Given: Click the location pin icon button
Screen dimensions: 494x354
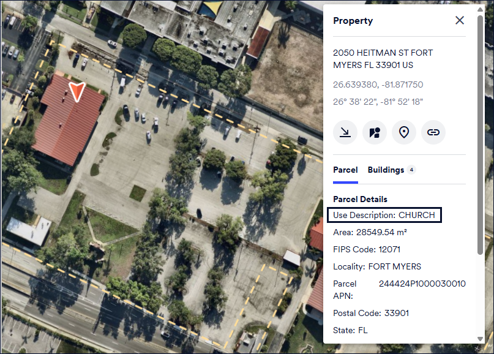Looking at the screenshot, I should [404, 132].
